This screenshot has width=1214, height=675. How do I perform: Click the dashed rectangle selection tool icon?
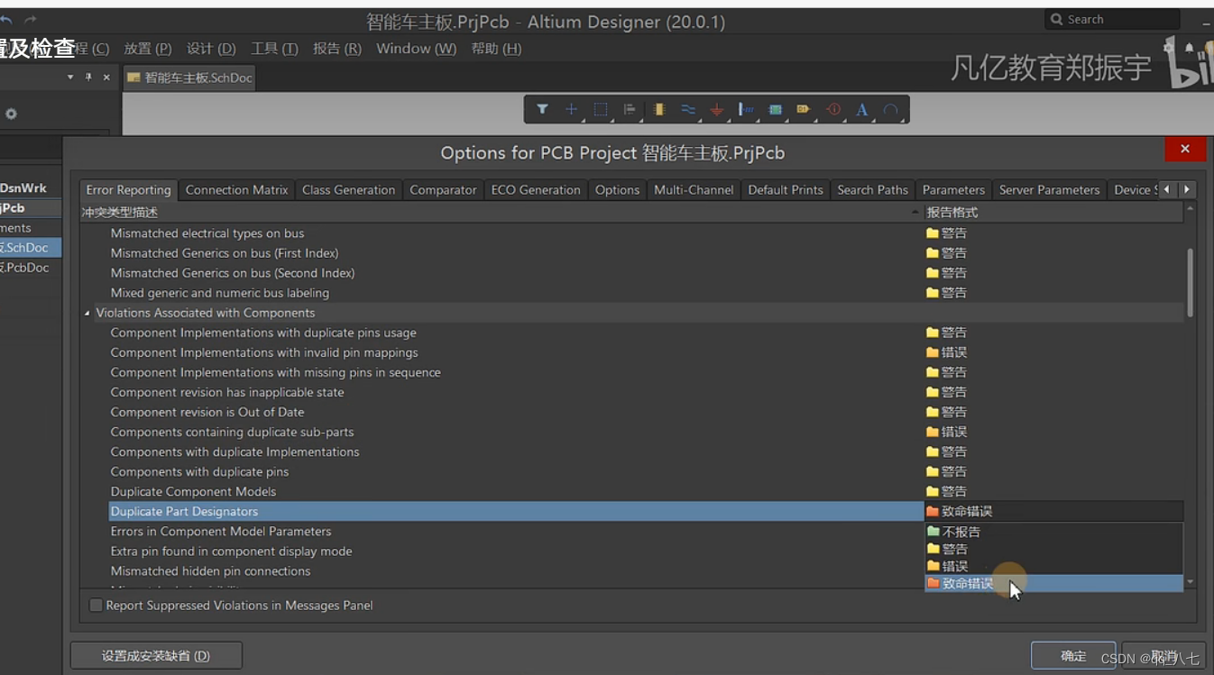tap(601, 109)
